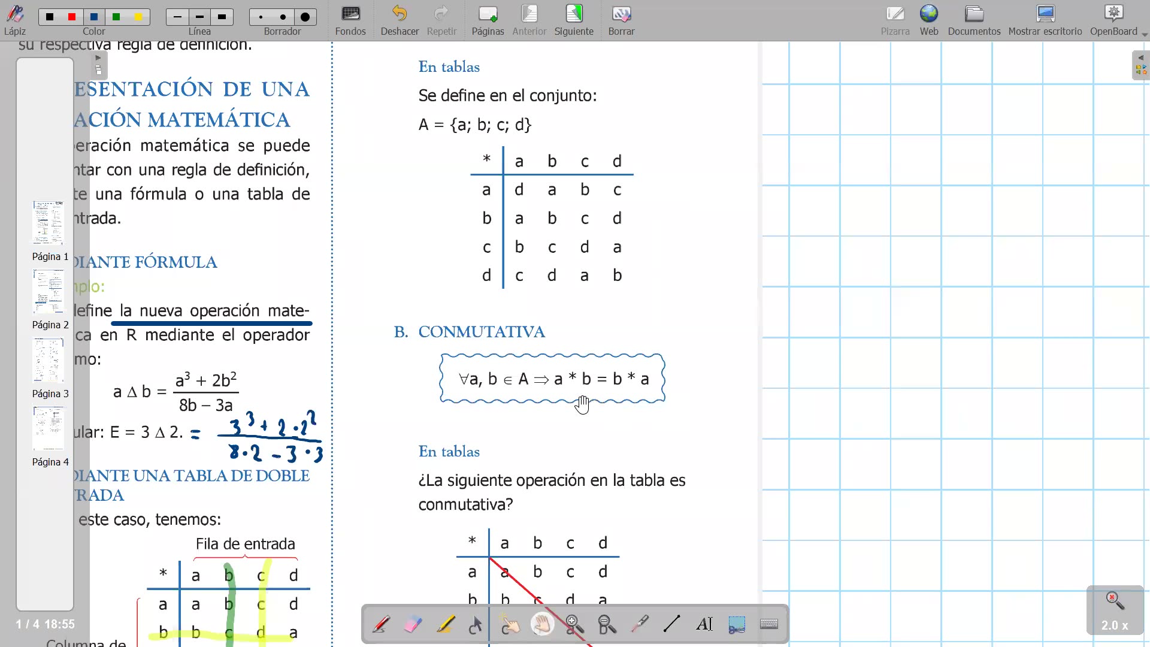
Task: Click the zoom in magnifier tool
Action: click(574, 625)
